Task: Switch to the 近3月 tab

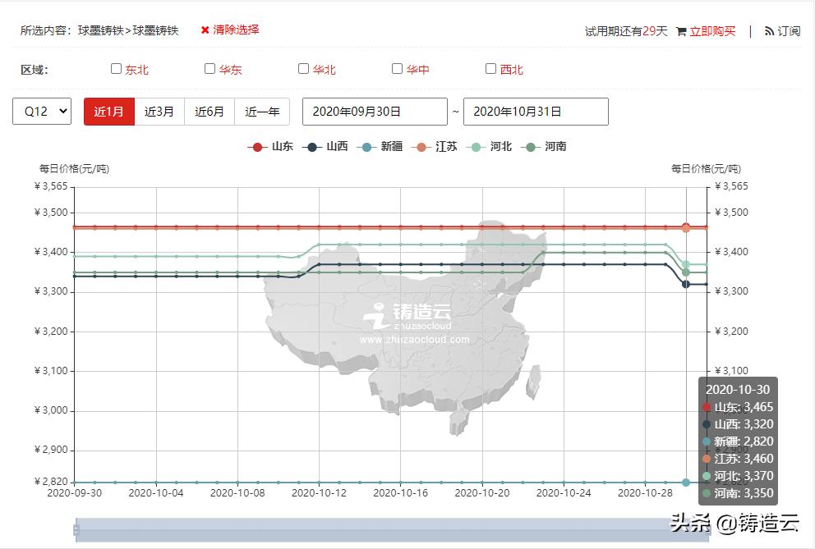Action: pyautogui.click(x=159, y=112)
